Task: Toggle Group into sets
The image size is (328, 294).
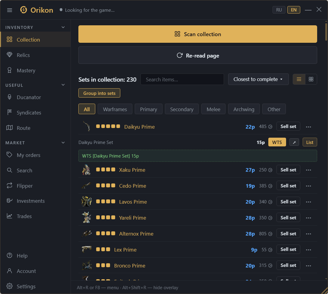Action: (99, 93)
